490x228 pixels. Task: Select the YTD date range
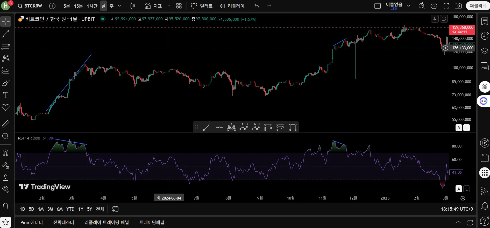[70, 209]
